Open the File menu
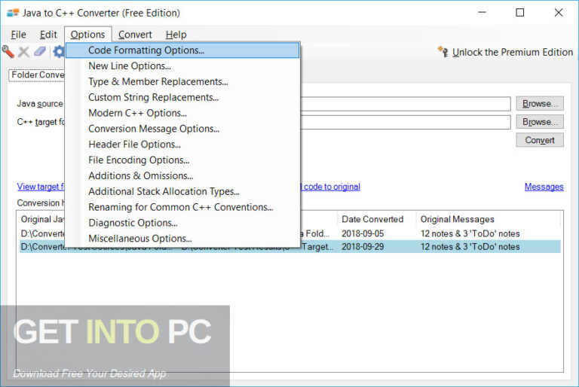Viewport: 579px width, 387px height. click(18, 35)
